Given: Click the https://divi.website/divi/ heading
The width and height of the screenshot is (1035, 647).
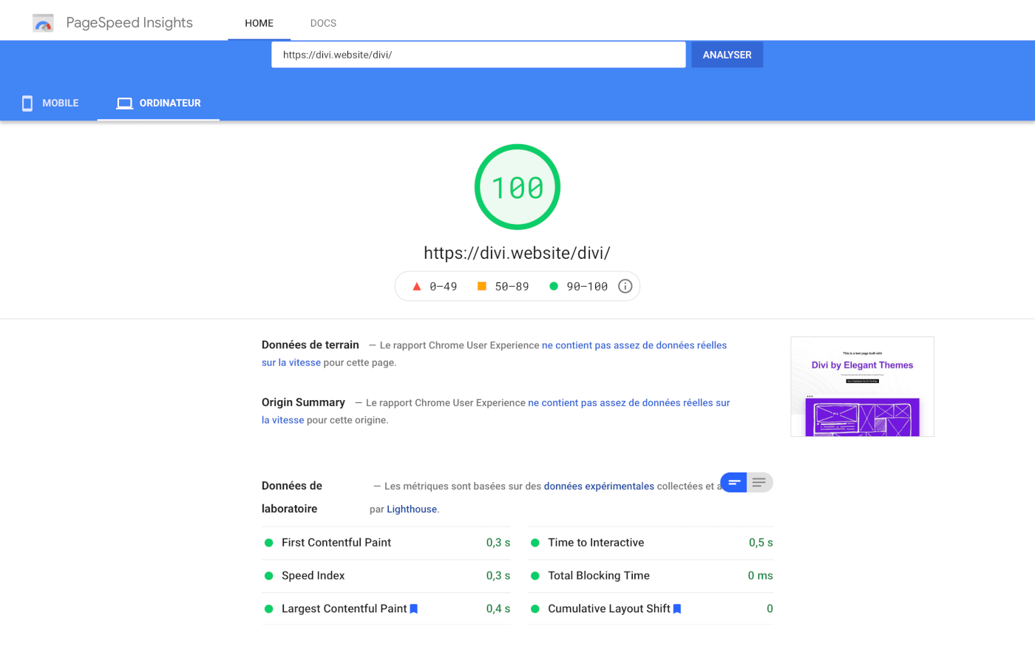Looking at the screenshot, I should [517, 253].
